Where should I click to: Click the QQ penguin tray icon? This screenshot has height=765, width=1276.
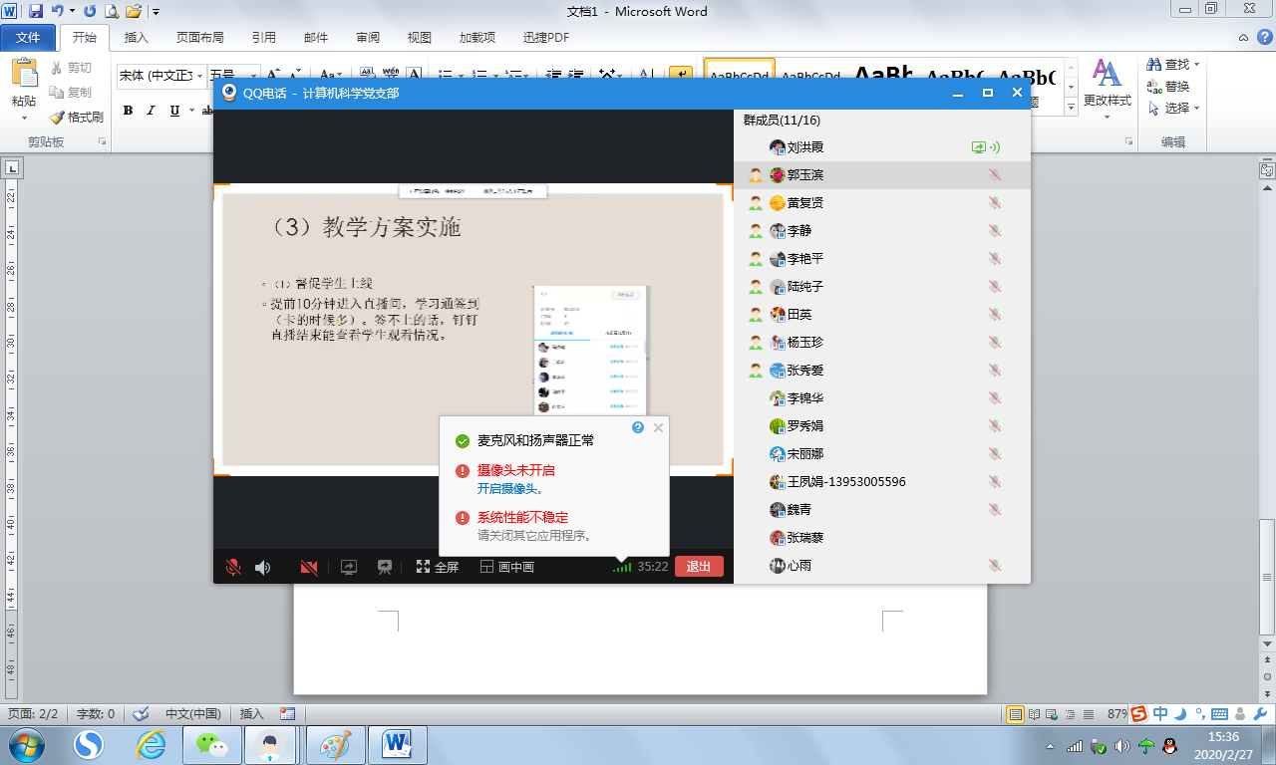click(1170, 745)
